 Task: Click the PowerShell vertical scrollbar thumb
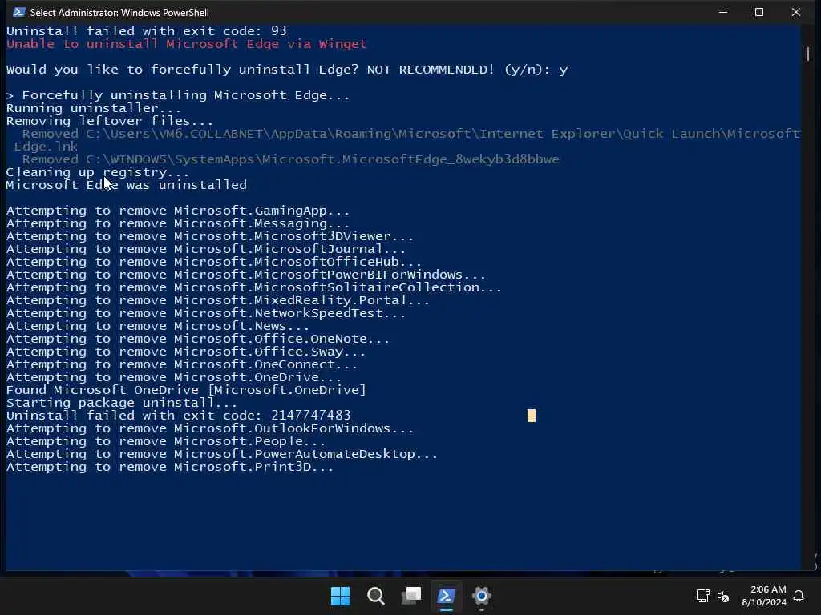(808, 54)
